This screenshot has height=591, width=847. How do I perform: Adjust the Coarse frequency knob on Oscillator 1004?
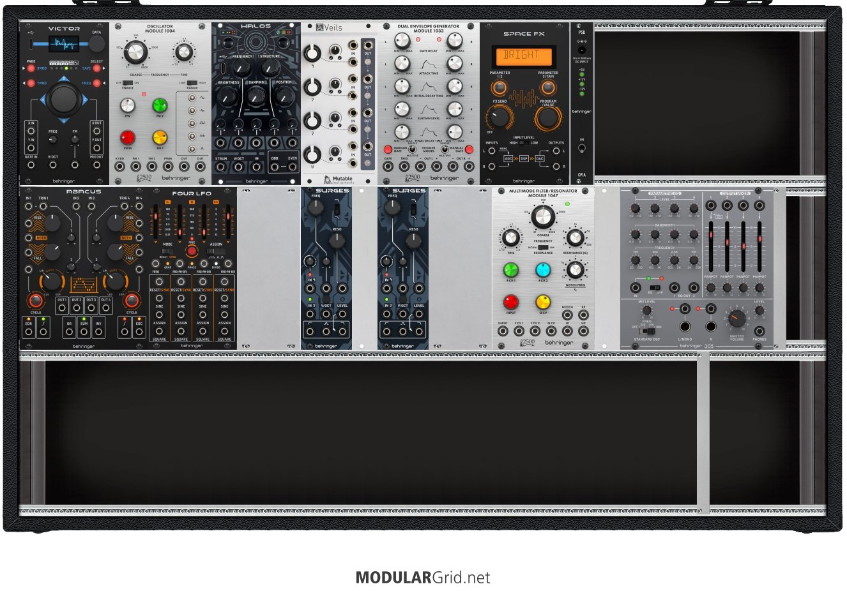coord(136,52)
